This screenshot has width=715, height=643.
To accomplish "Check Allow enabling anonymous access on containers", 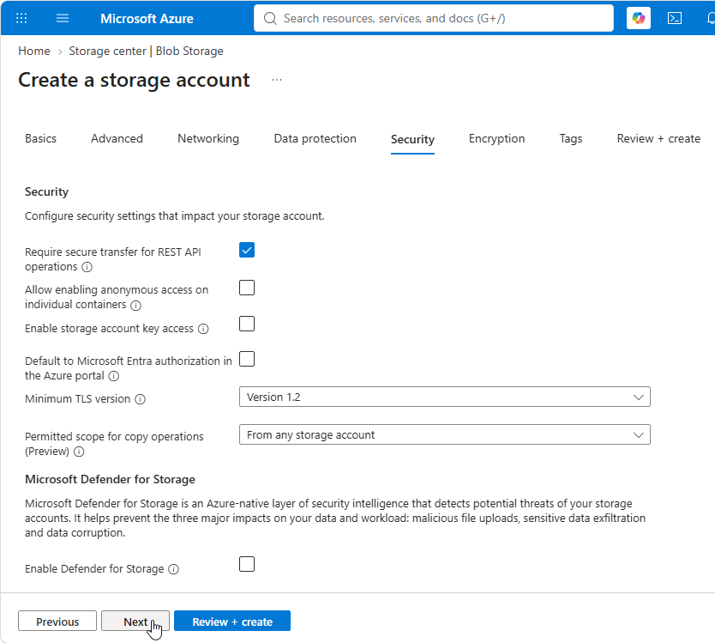I will 247,288.
